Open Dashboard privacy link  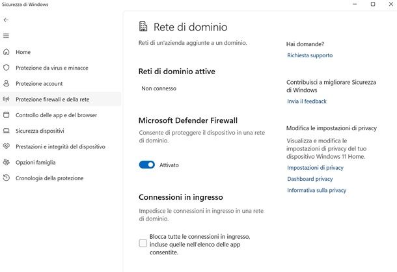tap(310, 179)
